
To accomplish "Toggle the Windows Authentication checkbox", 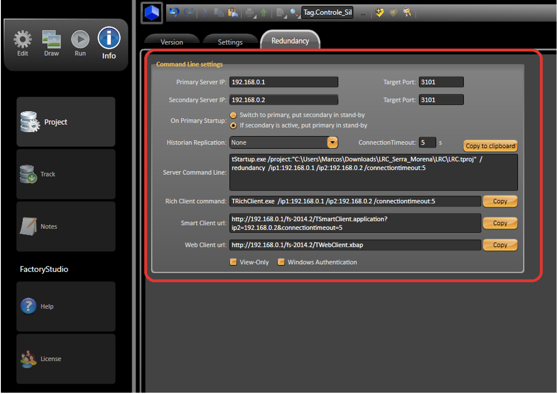I will [281, 262].
